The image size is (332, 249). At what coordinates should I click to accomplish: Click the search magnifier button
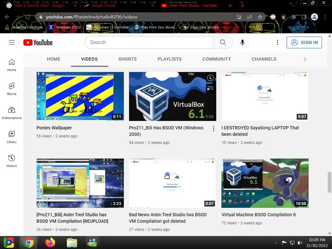tap(223, 42)
